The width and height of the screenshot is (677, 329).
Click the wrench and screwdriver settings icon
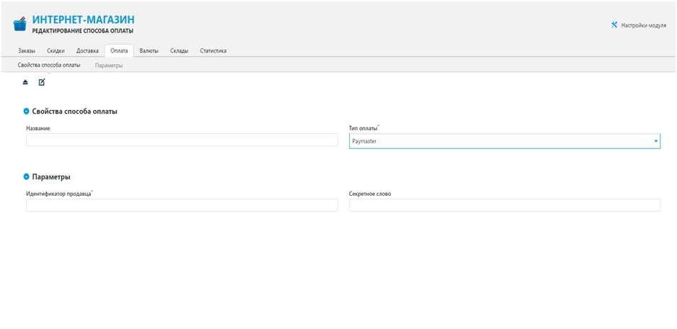point(614,24)
